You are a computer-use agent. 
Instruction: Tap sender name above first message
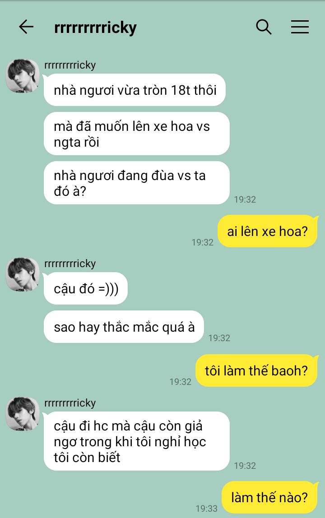[70, 65]
